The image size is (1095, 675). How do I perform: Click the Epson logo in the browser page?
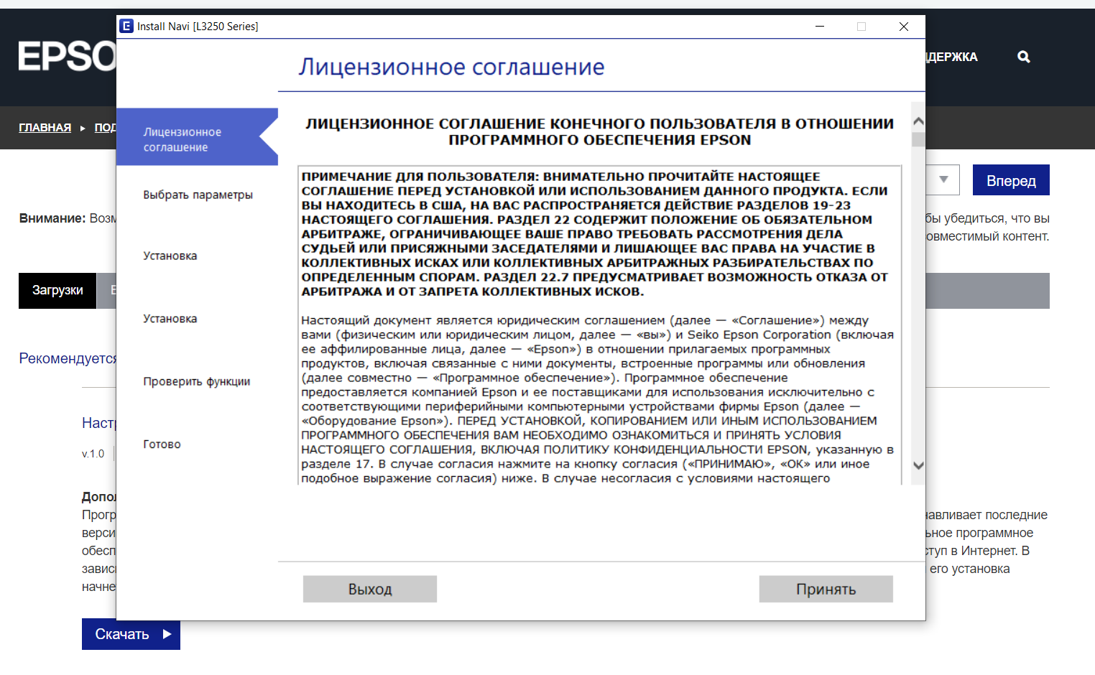[x=68, y=56]
